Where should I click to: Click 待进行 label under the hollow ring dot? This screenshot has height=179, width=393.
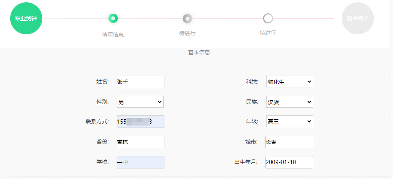268,33
